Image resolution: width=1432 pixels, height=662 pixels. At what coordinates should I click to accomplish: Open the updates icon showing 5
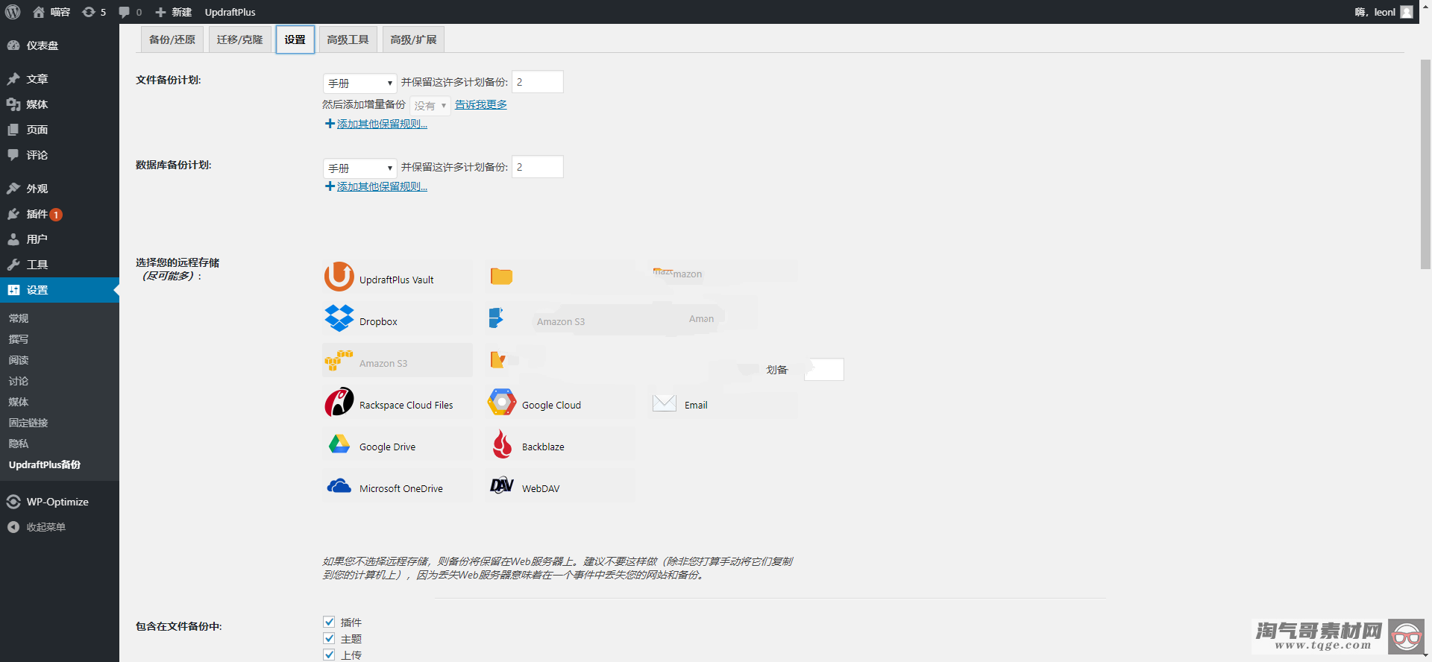[89, 12]
